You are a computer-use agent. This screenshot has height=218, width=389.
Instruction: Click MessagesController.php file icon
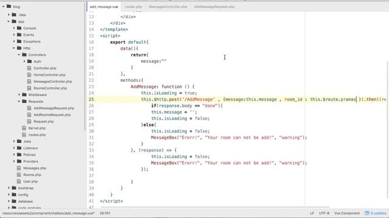pos(29,81)
